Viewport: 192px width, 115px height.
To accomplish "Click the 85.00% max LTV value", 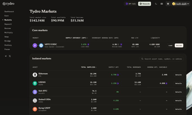I will tap(136, 44).
